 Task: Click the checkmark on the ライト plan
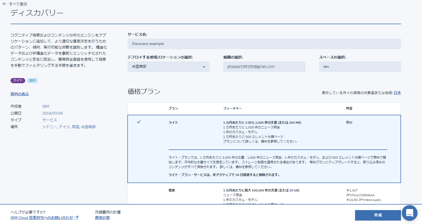point(139,122)
